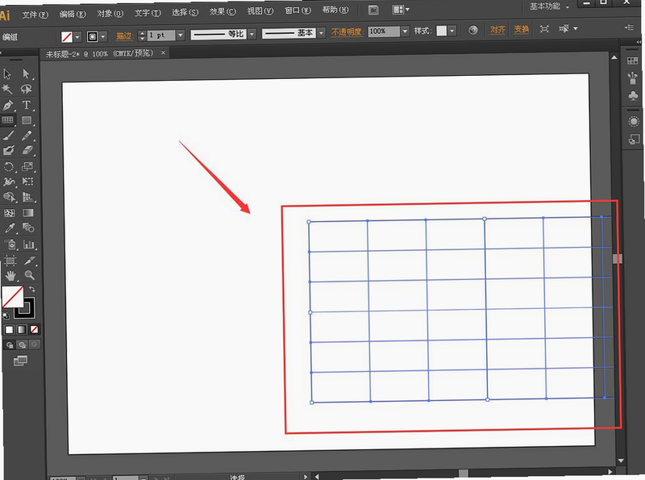
Task: Select the Direct Selection tool
Action: (x=27, y=73)
